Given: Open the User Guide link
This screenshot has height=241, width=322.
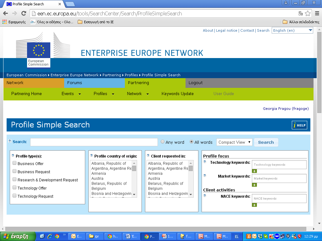Looking at the screenshot, I should 224,94.
